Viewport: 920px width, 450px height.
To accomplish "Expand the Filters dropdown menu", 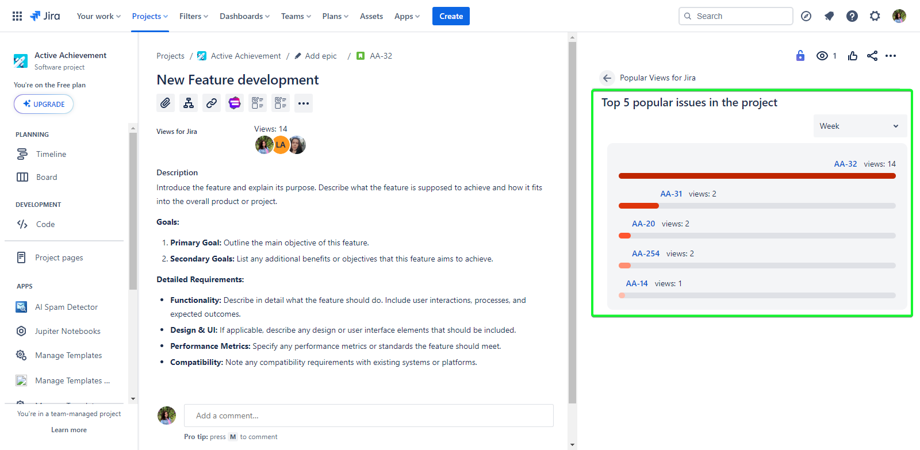I will tap(193, 16).
